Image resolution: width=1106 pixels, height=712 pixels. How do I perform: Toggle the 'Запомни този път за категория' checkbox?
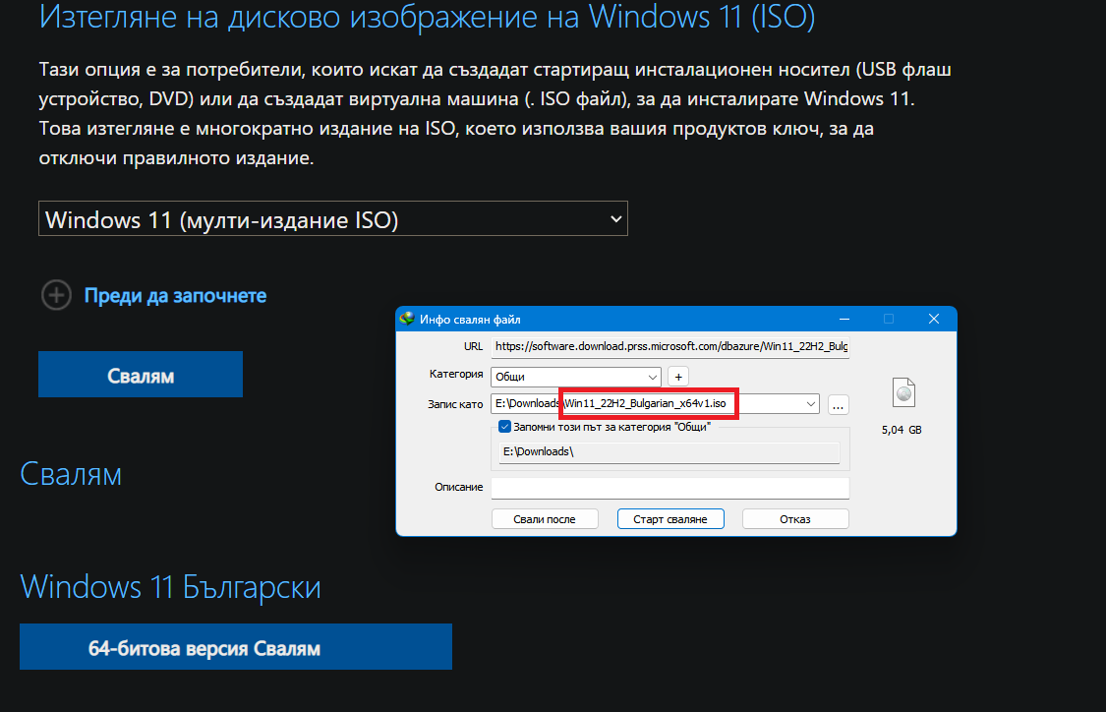click(504, 426)
